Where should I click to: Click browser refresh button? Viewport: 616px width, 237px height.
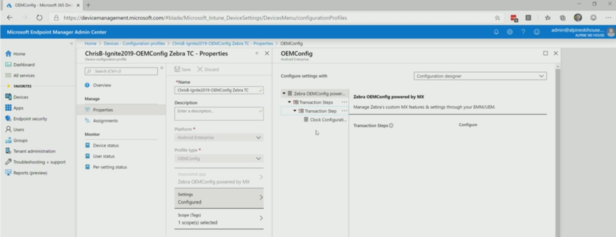click(x=39, y=18)
